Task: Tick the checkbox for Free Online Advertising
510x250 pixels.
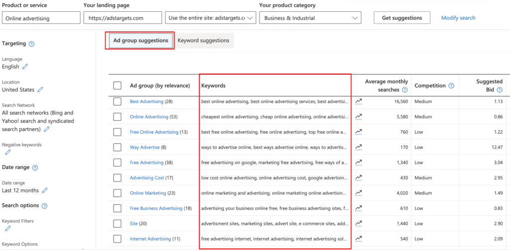Action: click(117, 132)
